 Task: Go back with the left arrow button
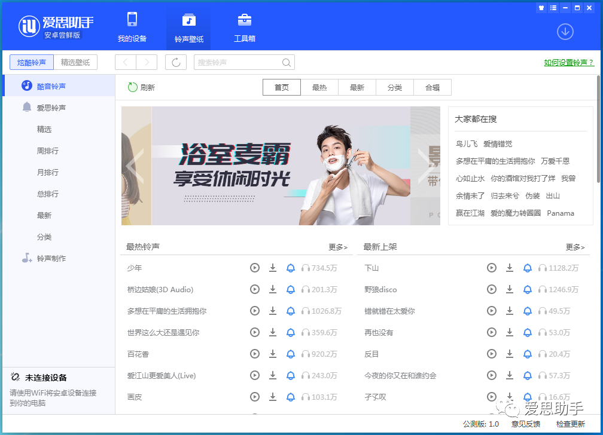click(126, 62)
